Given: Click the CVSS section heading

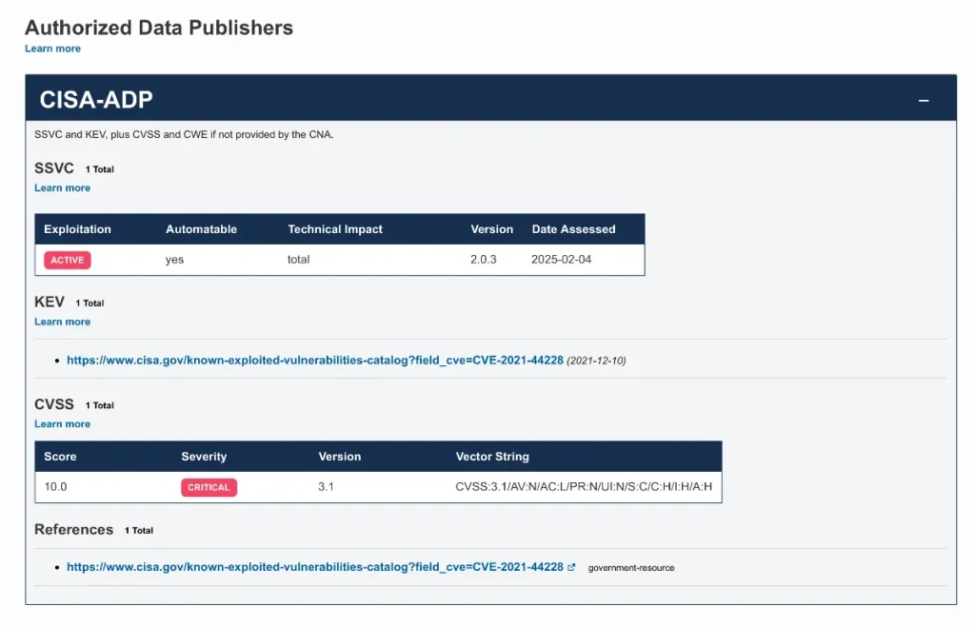Looking at the screenshot, I should [x=54, y=404].
